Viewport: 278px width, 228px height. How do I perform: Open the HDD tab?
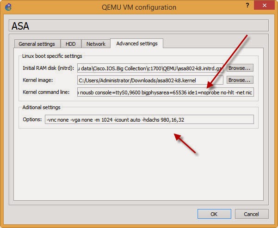pyautogui.click(x=71, y=44)
